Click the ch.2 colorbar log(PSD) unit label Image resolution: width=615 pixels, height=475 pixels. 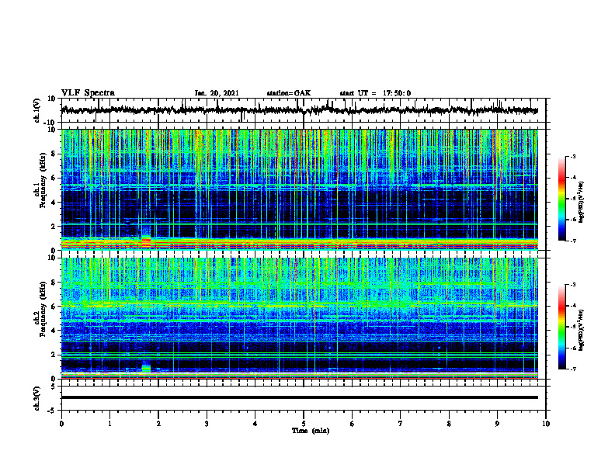coord(582,330)
